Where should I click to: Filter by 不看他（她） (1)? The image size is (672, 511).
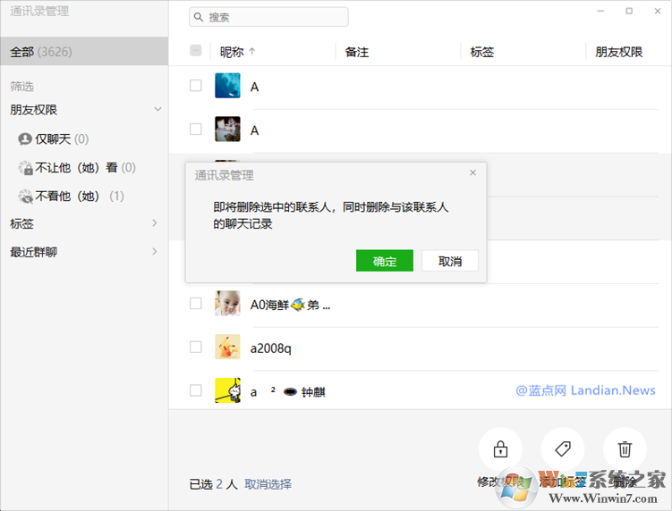72,197
